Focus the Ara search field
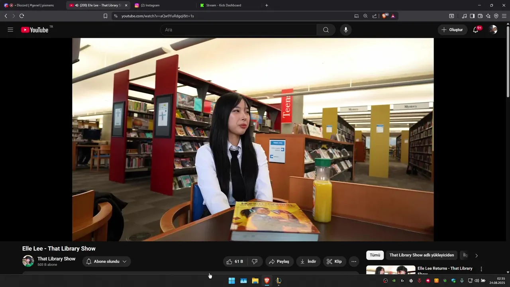This screenshot has height=287, width=510. (239, 30)
